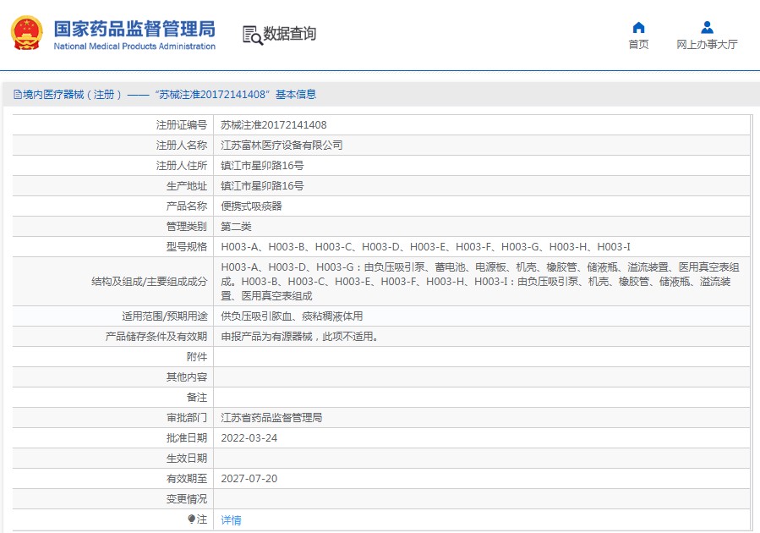
Task: Click the 备注 label
Action: point(197,398)
